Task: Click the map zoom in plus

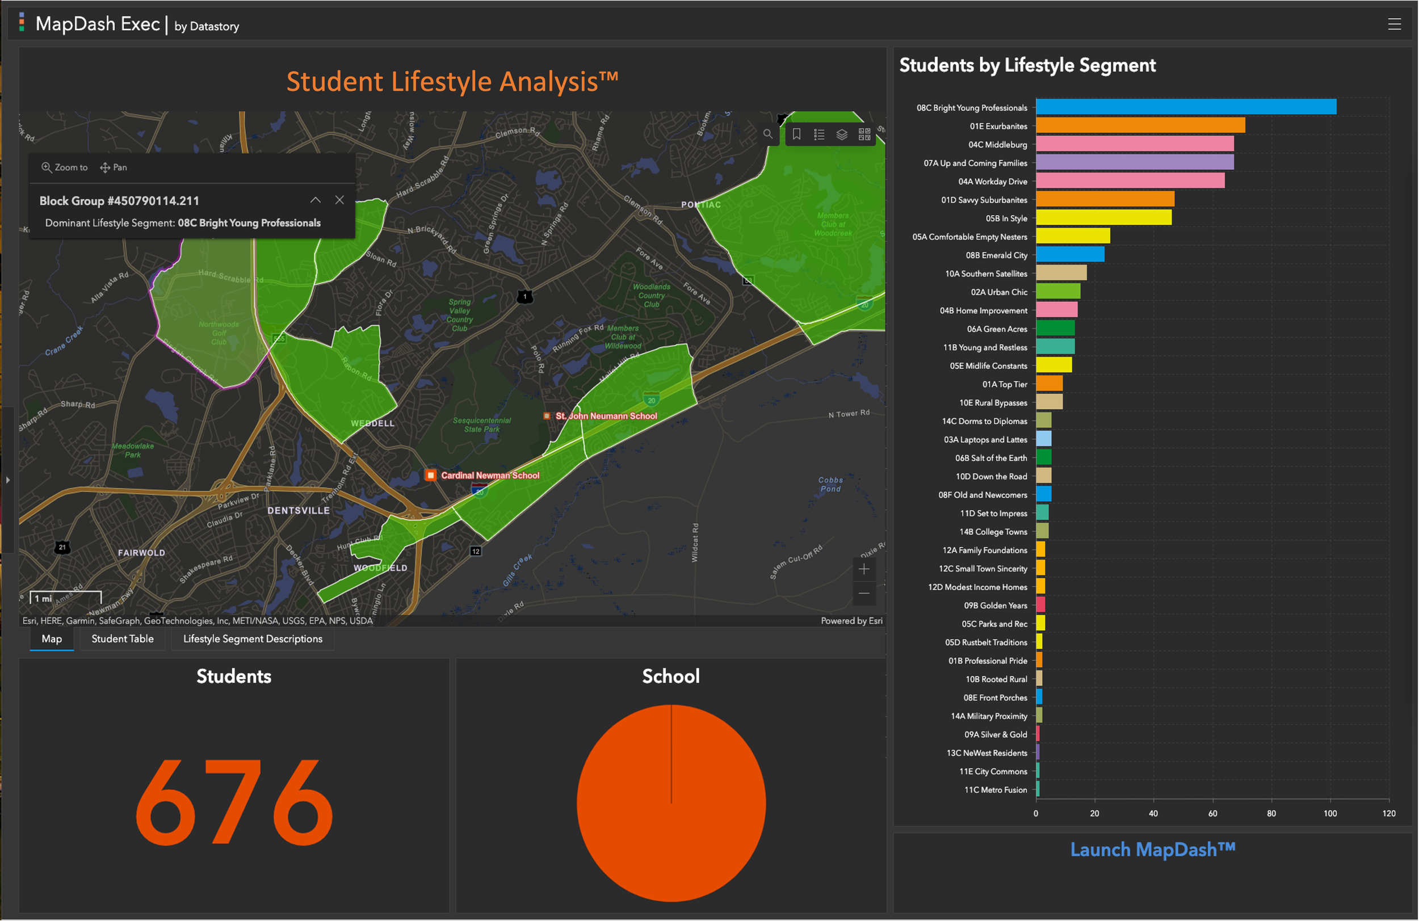Action: [864, 569]
